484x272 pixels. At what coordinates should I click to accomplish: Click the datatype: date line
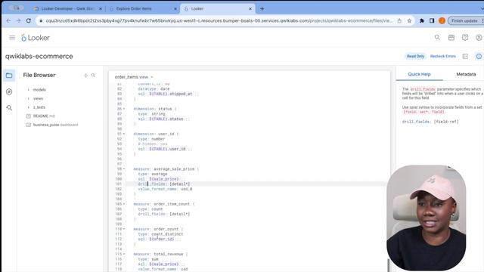[154, 89]
